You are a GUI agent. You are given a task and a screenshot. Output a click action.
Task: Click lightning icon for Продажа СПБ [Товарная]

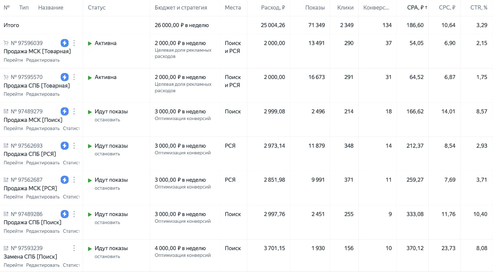coord(65,77)
